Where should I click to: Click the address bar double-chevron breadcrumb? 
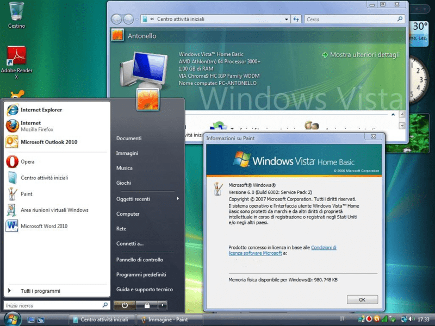[x=152, y=19]
